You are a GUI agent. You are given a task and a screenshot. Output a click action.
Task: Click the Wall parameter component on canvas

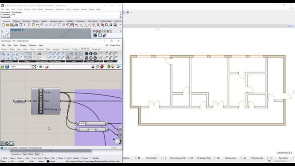19,101
